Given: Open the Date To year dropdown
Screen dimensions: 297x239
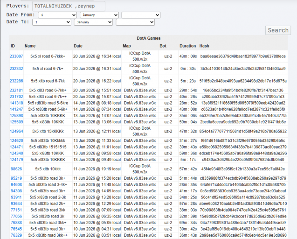Looking at the screenshot, I should [x=135, y=22].
